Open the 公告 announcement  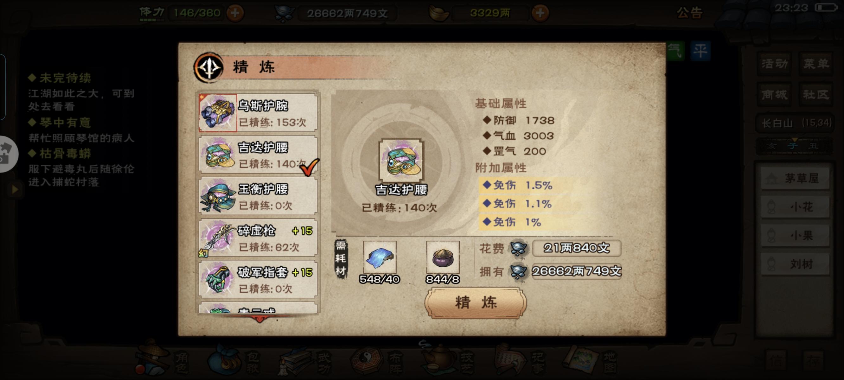(x=689, y=13)
